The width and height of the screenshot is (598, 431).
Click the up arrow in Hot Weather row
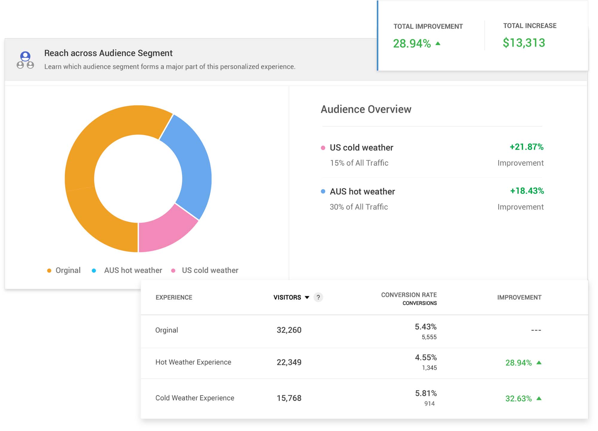(539, 362)
